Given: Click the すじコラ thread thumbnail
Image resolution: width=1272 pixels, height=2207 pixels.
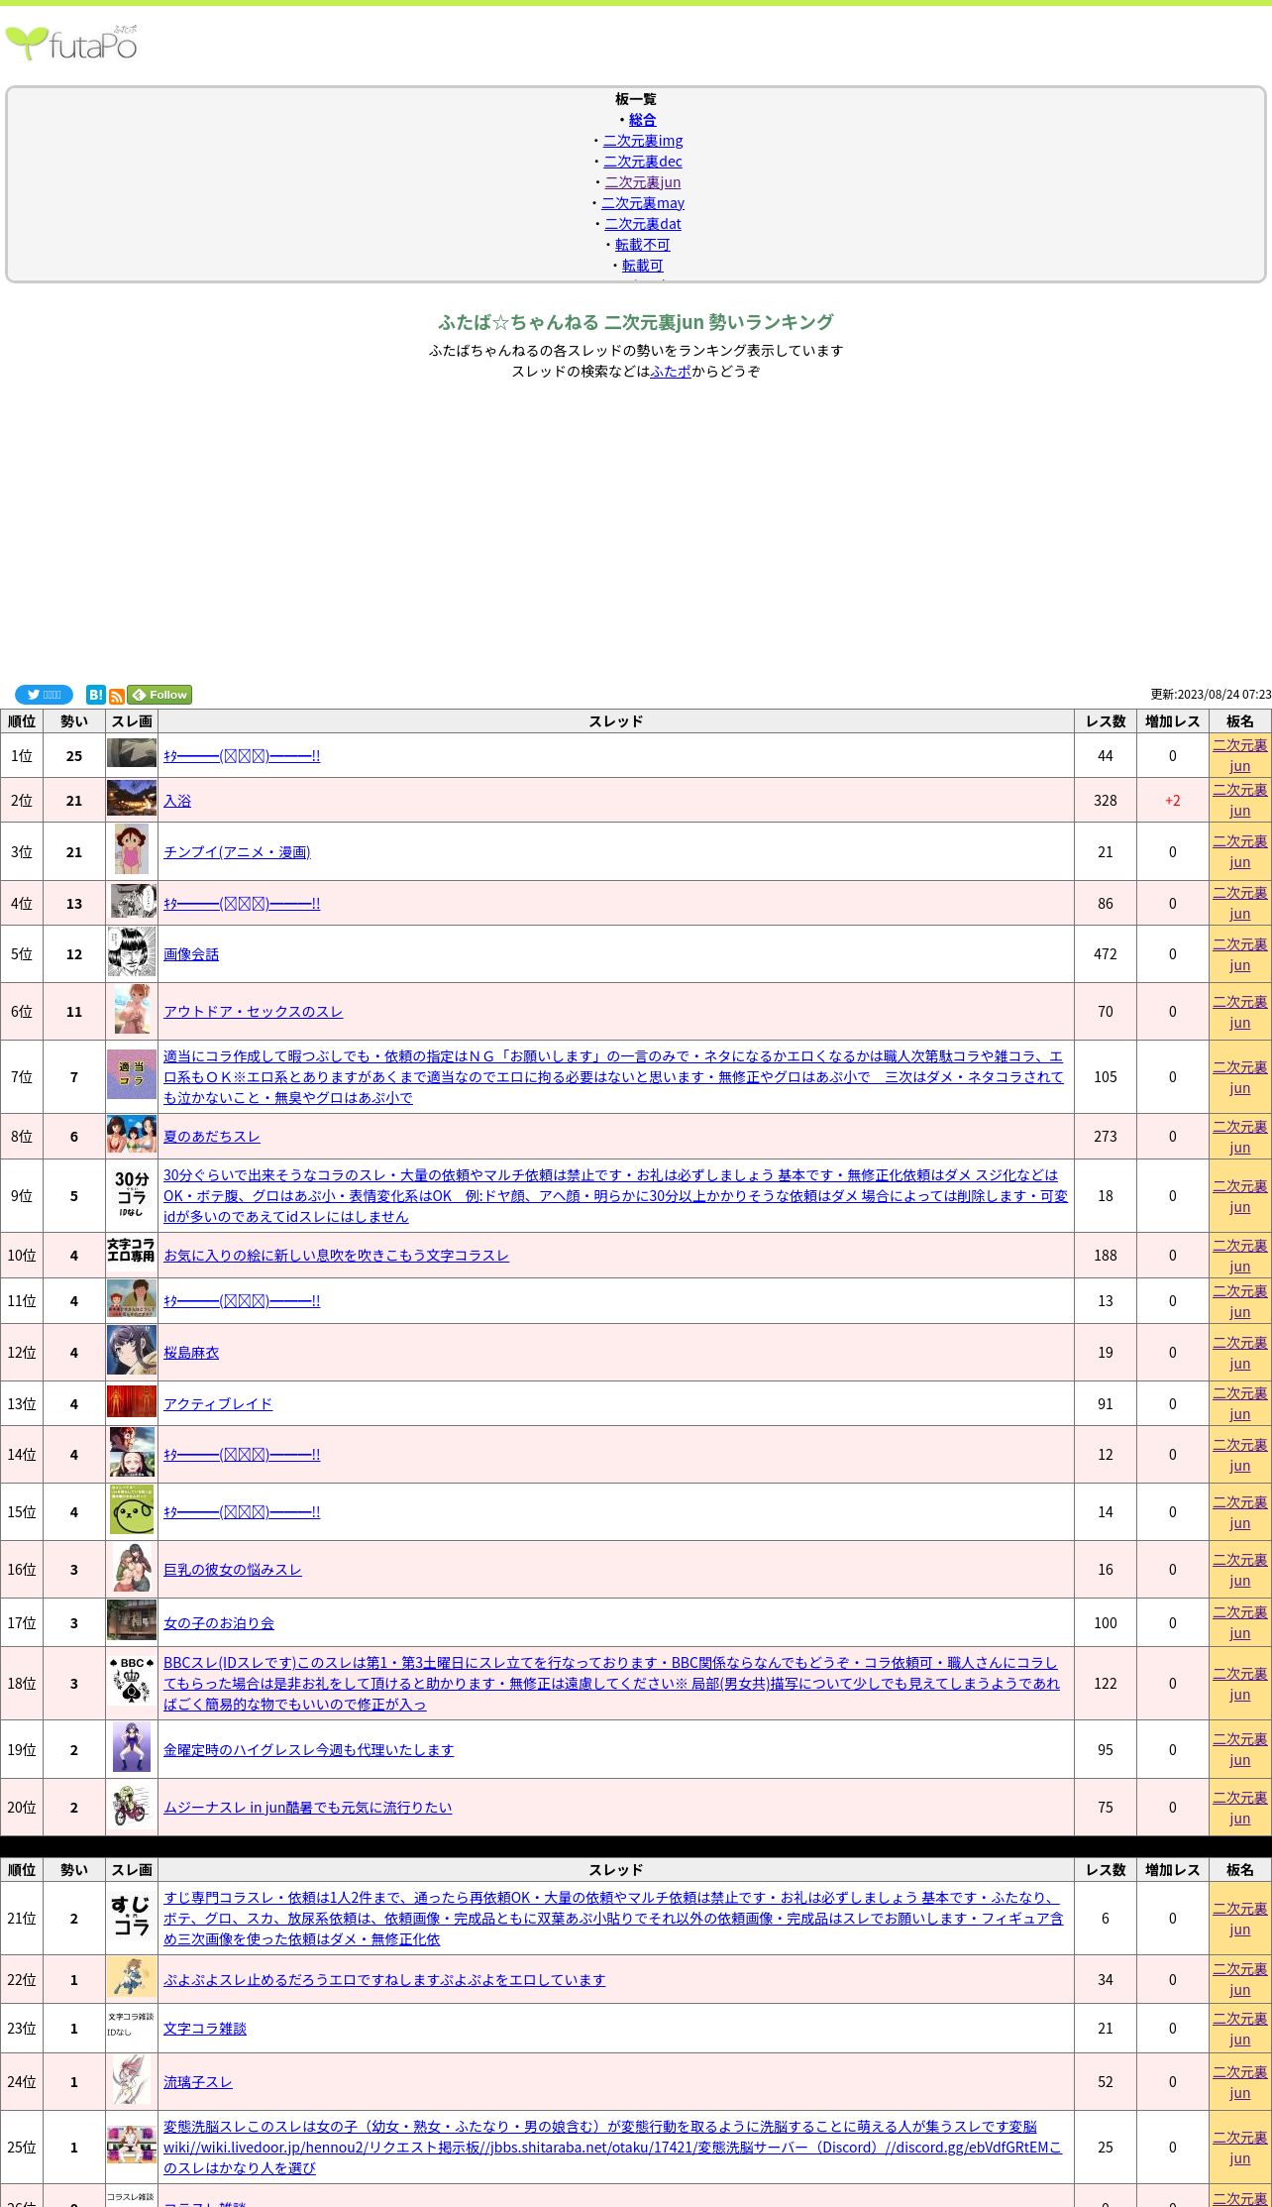Looking at the screenshot, I should pos(132,1916).
